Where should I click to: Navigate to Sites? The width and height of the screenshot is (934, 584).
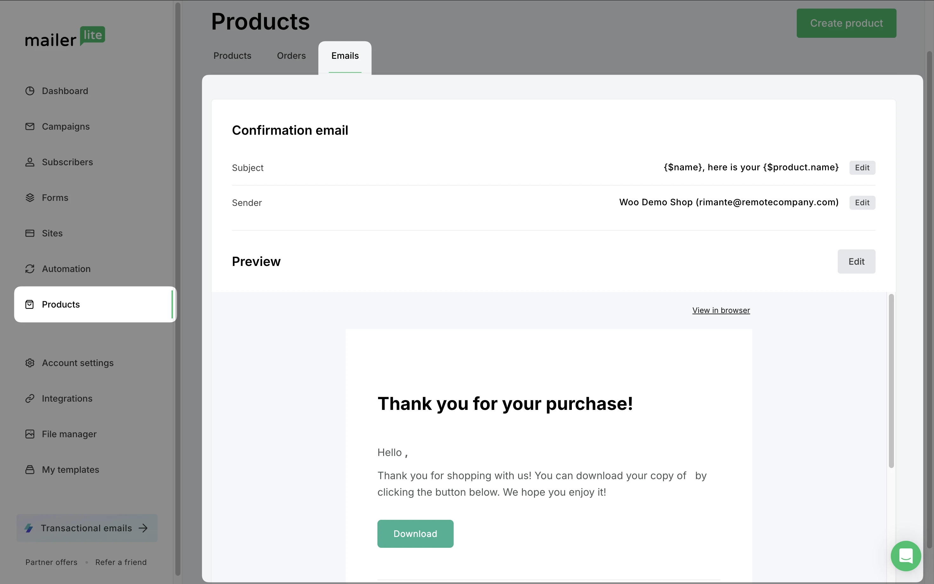tap(52, 233)
